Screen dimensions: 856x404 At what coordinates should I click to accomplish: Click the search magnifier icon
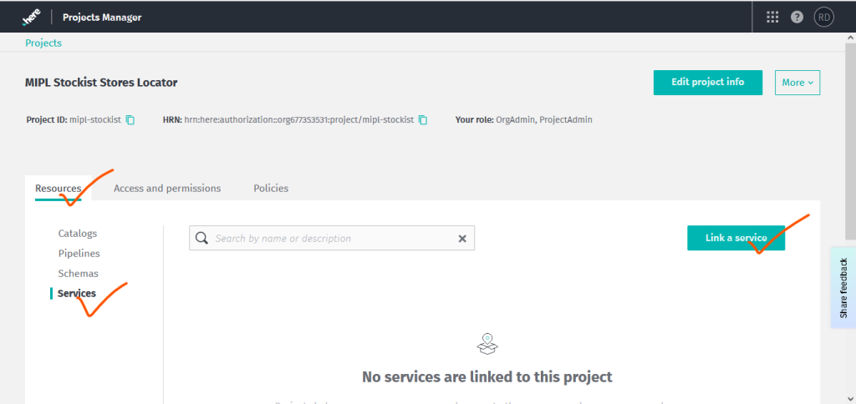(x=202, y=238)
